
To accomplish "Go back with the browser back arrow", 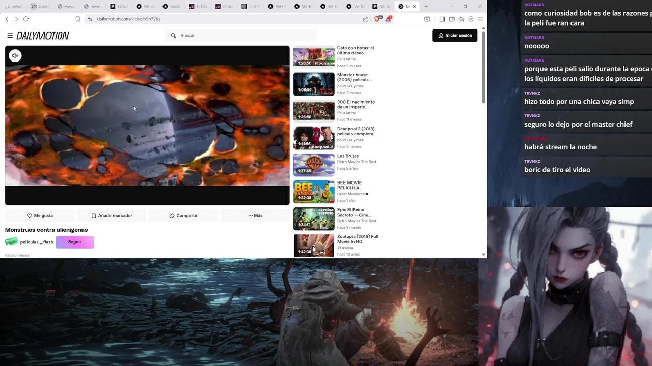I will pos(7,19).
